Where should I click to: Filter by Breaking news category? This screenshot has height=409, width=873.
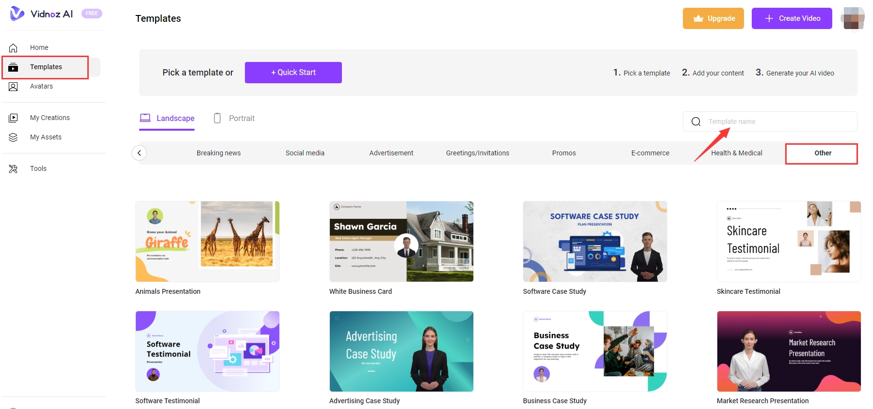[218, 153]
